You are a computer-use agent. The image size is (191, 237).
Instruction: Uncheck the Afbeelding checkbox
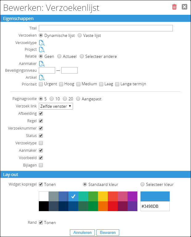[41, 114]
